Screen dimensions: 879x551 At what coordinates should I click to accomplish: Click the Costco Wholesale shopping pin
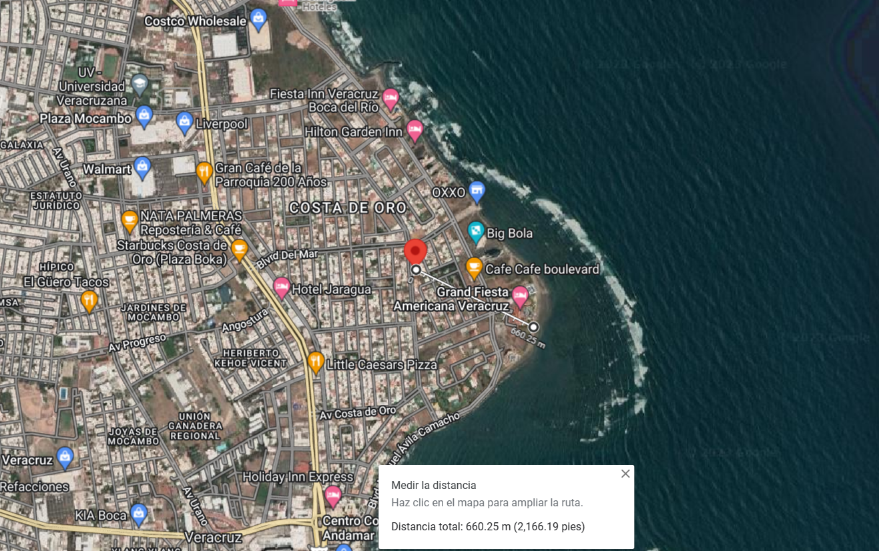click(258, 18)
